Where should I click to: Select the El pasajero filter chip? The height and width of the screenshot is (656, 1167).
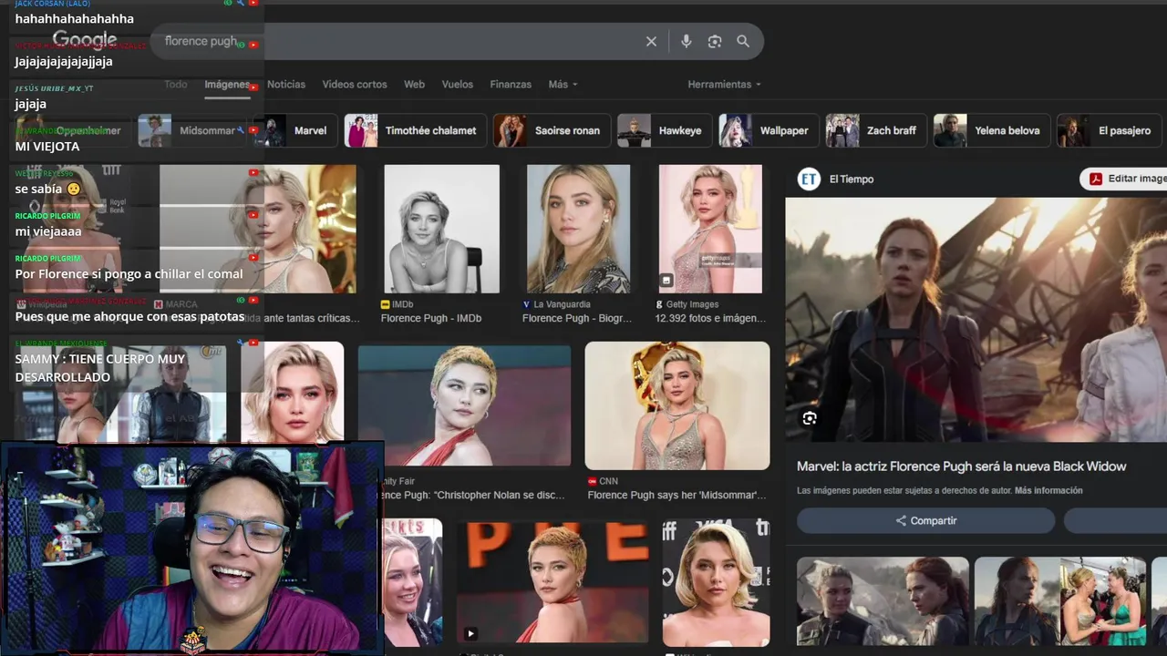(1111, 130)
